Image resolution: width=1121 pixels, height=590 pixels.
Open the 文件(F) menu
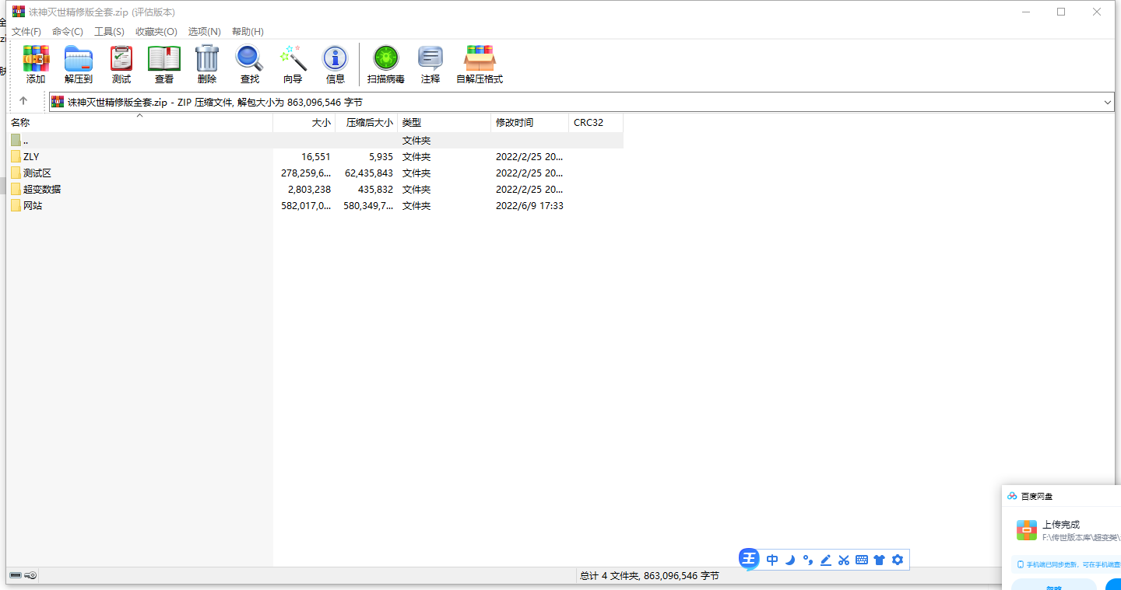(x=26, y=32)
